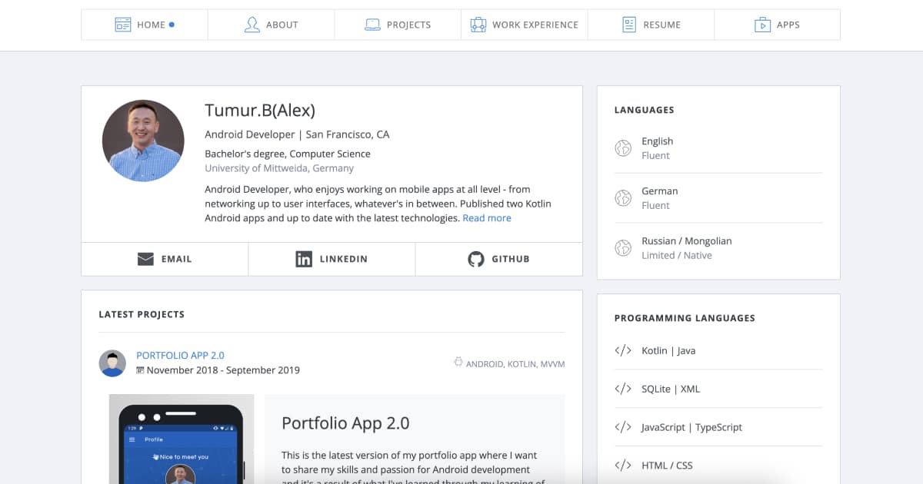Screen dimensions: 923x484
Task: Click the play icon on the APPS tab
Action: coord(763,24)
